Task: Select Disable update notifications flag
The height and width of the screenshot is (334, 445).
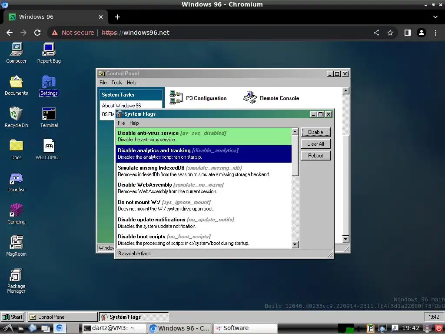Action: click(204, 223)
